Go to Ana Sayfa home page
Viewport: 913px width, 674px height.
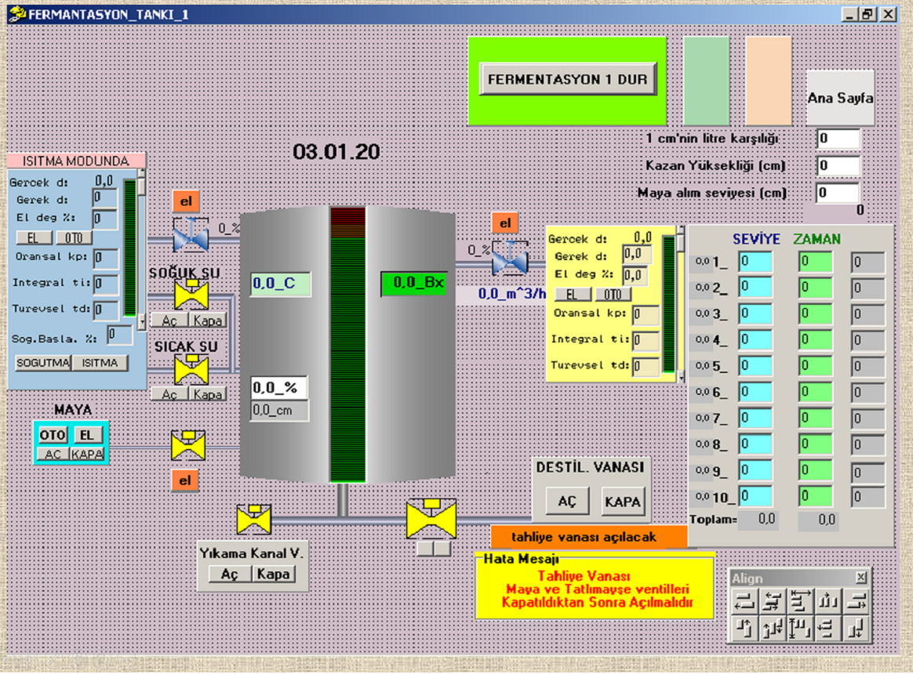point(840,98)
